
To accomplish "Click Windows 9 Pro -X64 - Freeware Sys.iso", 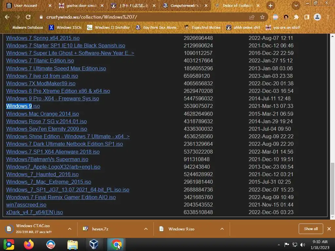I will (52, 98).
